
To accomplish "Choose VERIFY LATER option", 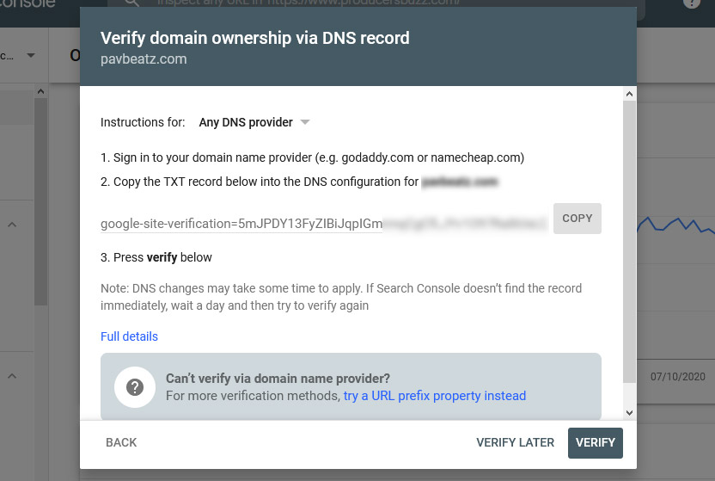I will (x=516, y=442).
